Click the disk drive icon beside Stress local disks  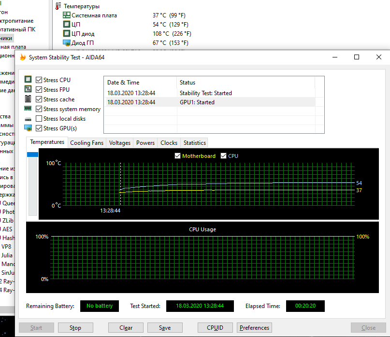[28, 119]
